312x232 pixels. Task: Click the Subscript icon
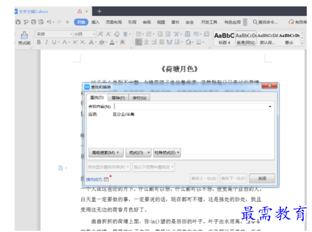point(82,42)
